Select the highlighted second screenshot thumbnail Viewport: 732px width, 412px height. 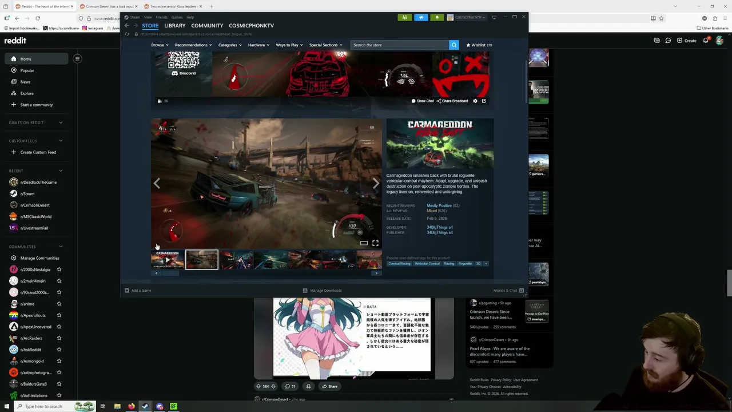201,260
